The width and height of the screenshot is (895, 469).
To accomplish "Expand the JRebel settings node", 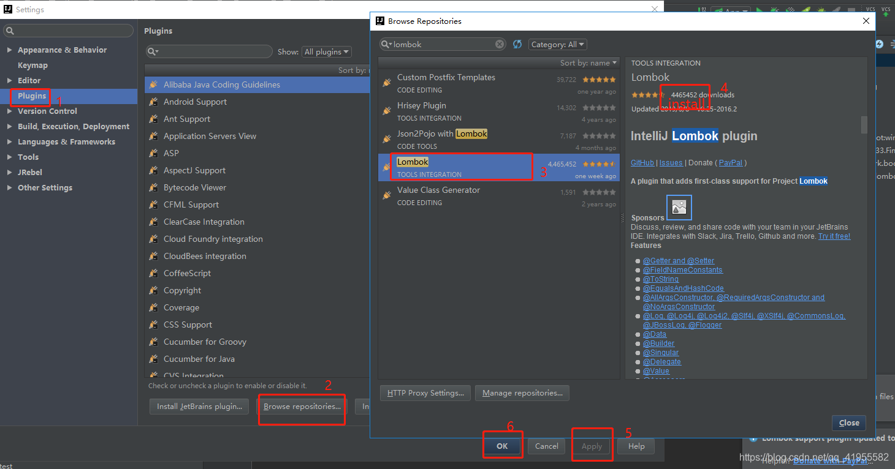I will (9, 173).
